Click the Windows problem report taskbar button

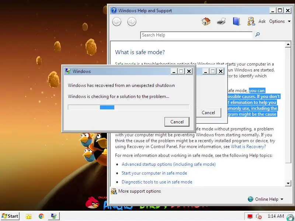pyautogui.click(x=54, y=216)
